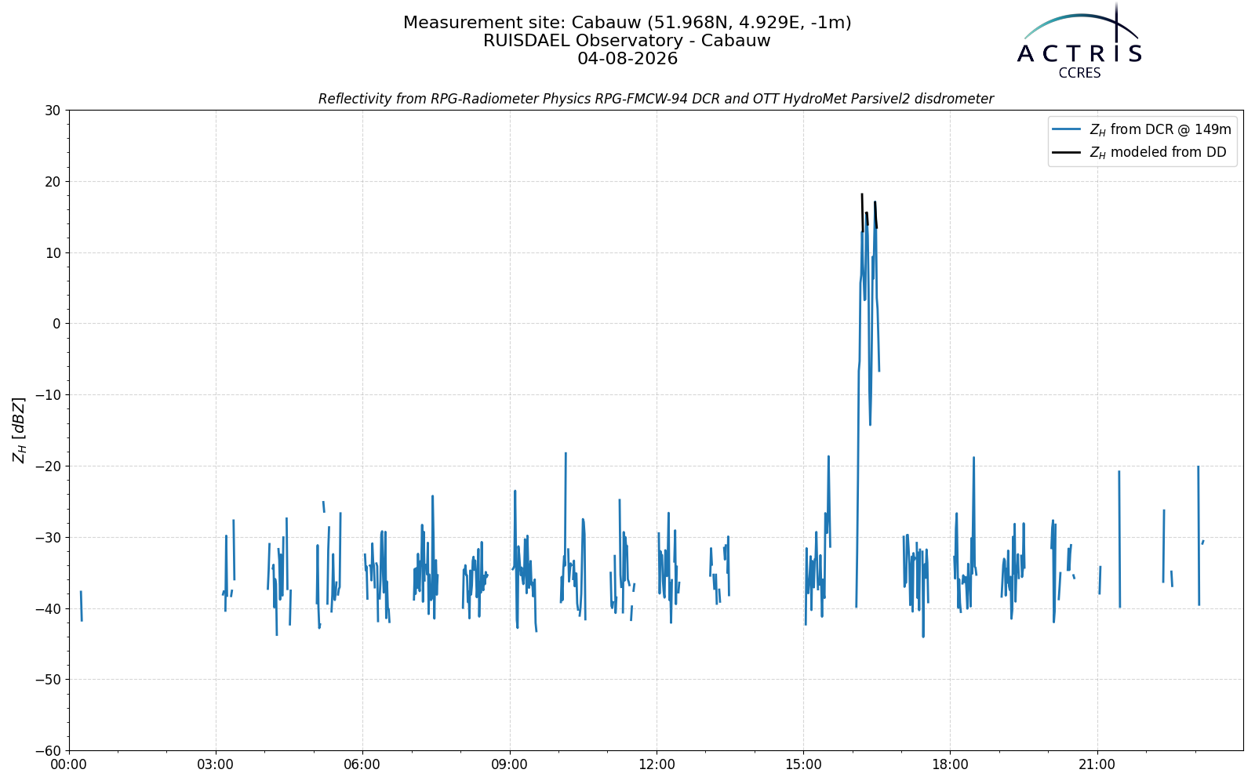1255x784 pixels.
Task: Click the minus 40 y-axis tick label
Action: [47, 608]
